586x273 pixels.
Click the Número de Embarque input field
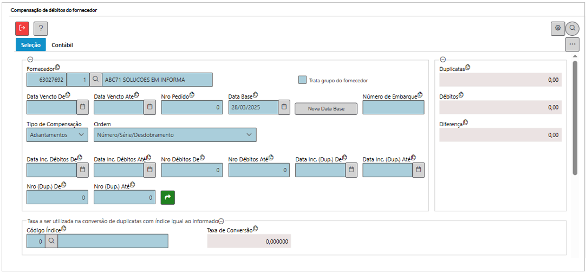(393, 108)
